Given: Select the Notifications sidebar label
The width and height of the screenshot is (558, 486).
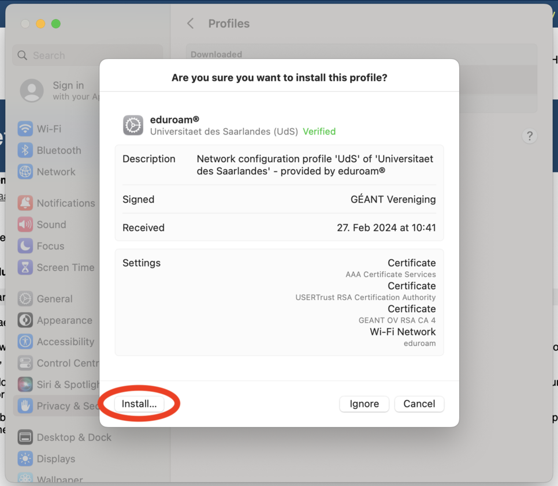Looking at the screenshot, I should click(66, 203).
